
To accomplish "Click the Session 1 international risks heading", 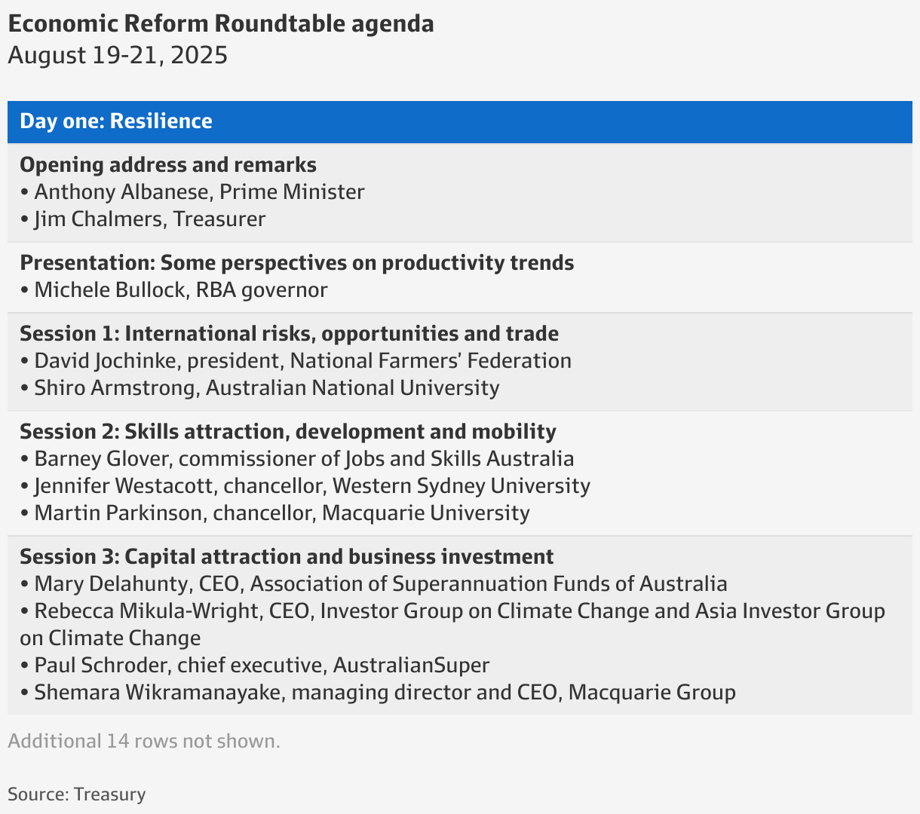I will click(x=289, y=334).
